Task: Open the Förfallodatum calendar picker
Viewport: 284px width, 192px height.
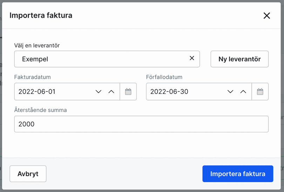Action: pyautogui.click(x=260, y=92)
